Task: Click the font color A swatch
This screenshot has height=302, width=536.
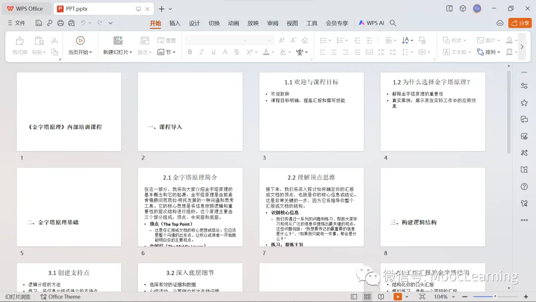Action: [266, 52]
